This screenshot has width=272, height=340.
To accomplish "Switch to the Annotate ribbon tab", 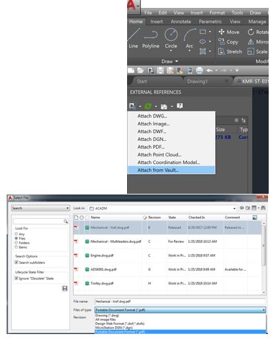I will point(181,21).
